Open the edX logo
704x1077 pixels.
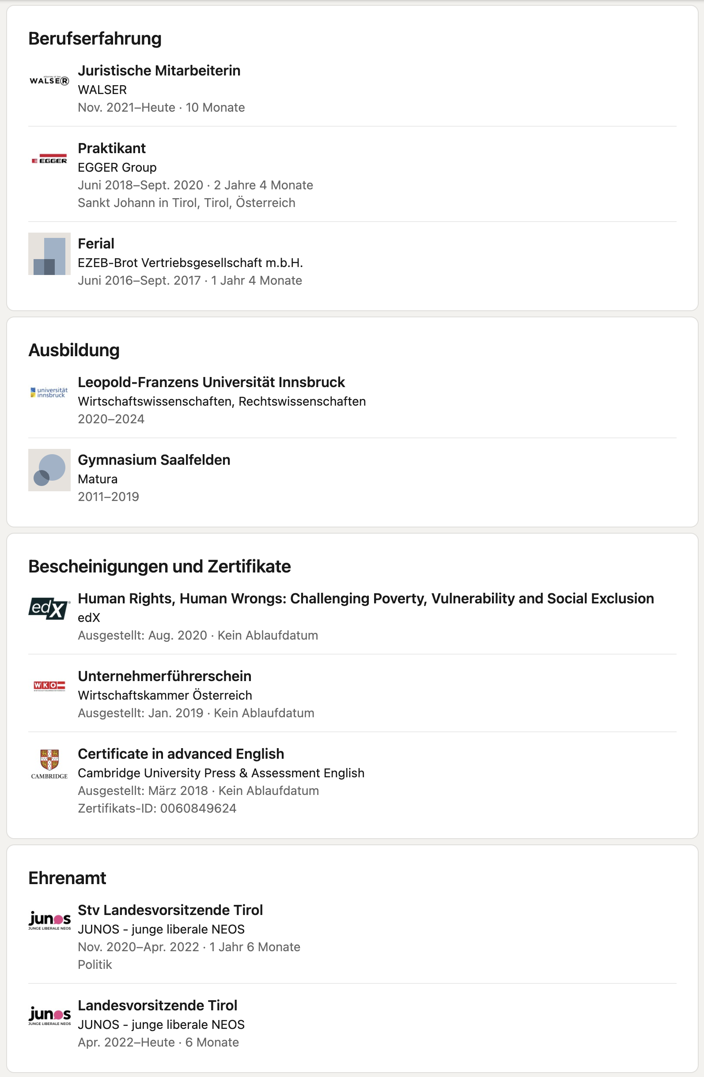(49, 609)
